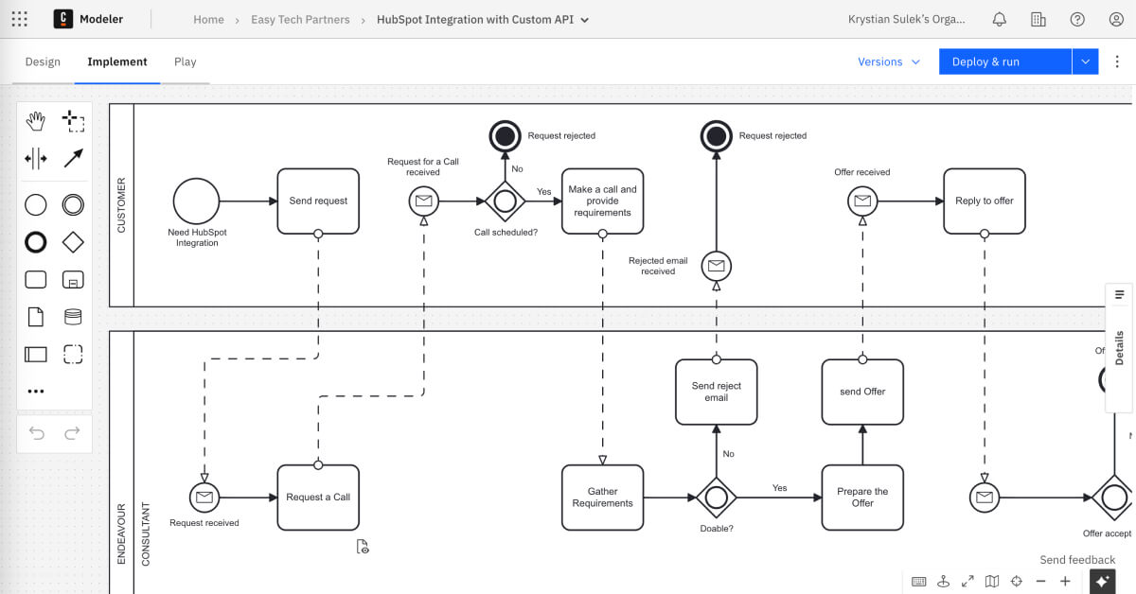The height and width of the screenshot is (594, 1136).
Task: Go to Home breadcrumb
Action: click(208, 19)
